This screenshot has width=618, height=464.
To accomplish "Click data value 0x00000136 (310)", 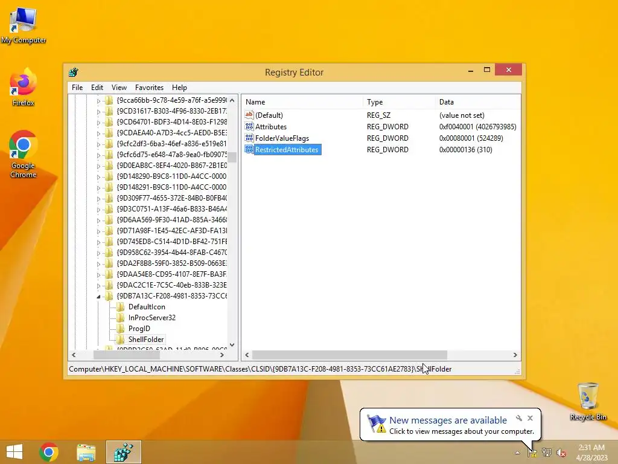I will [465, 150].
